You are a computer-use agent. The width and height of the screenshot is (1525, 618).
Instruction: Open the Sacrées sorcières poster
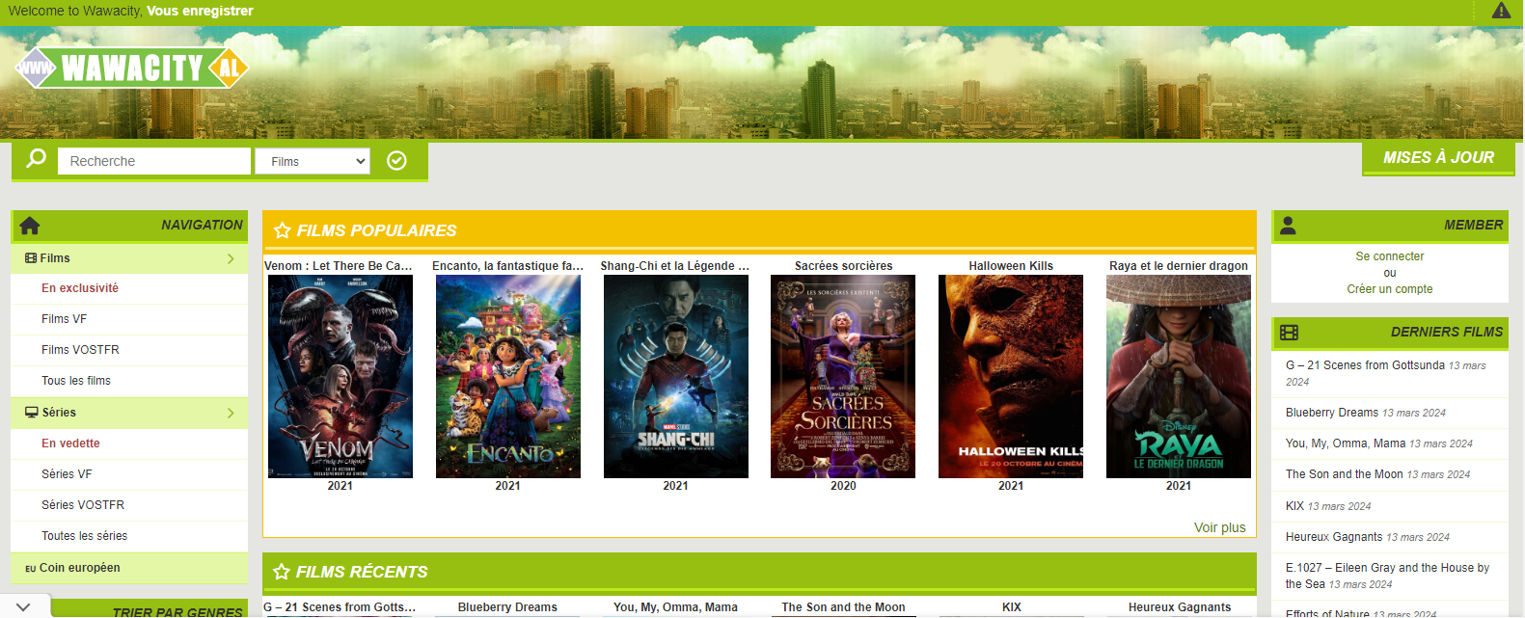coord(843,377)
